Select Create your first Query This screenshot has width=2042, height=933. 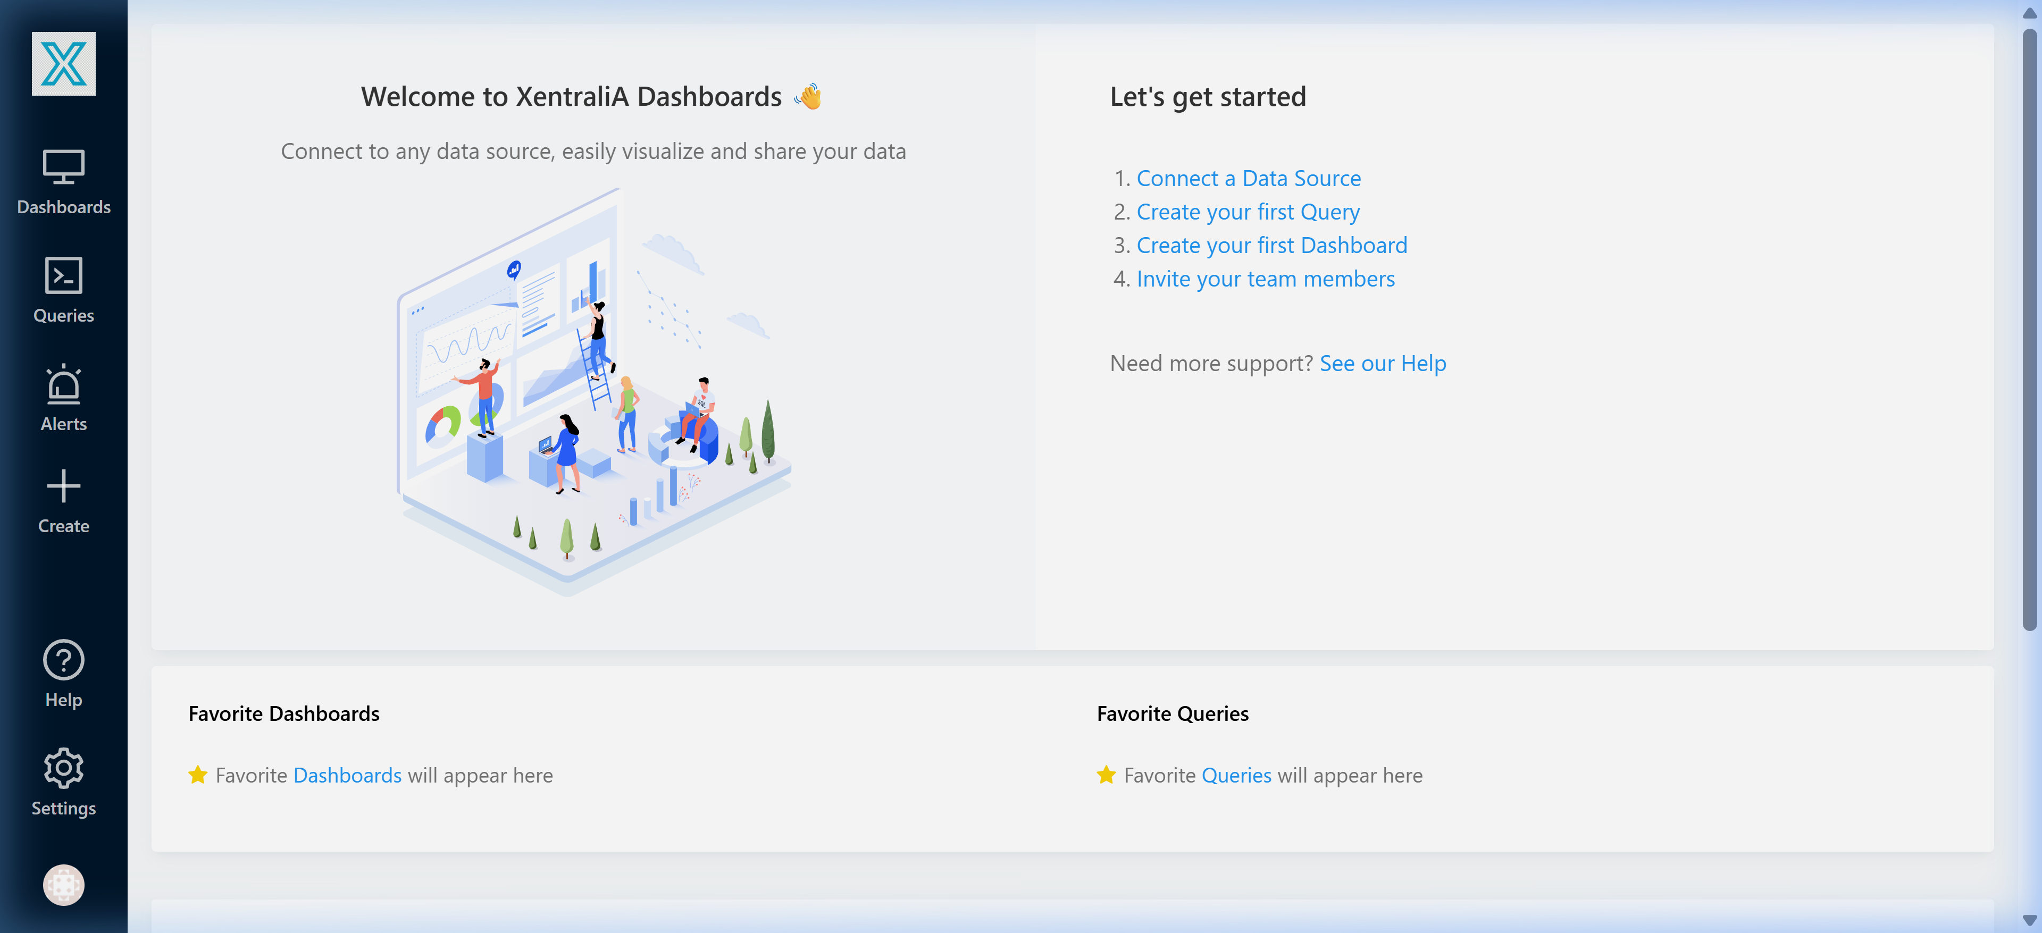1248,212
